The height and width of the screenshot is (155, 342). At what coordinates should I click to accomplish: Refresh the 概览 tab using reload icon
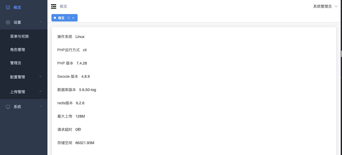69,18
